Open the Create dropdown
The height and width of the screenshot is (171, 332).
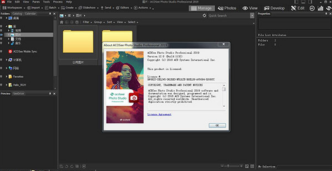pyautogui.click(x=69, y=8)
